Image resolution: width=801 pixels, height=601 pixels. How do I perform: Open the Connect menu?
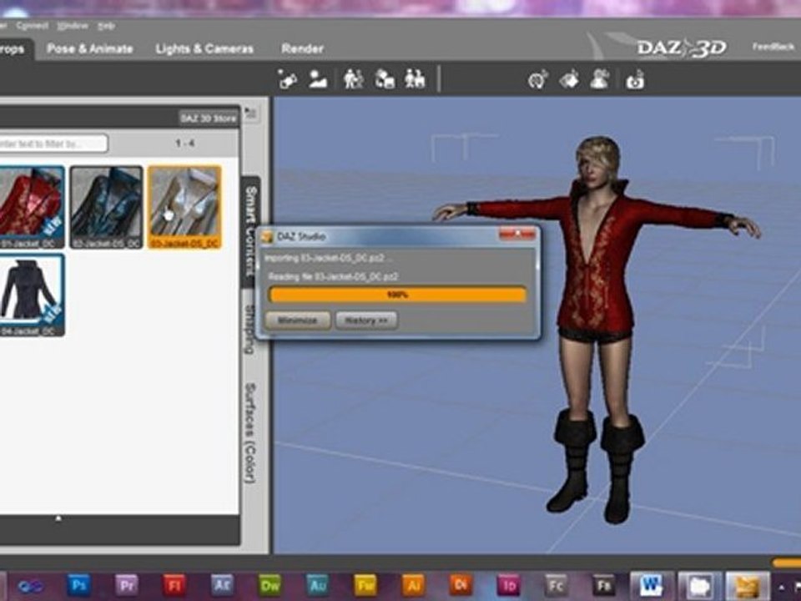tap(32, 26)
